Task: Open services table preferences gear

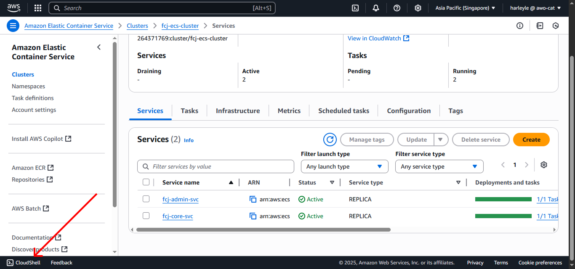Action: coord(544,165)
